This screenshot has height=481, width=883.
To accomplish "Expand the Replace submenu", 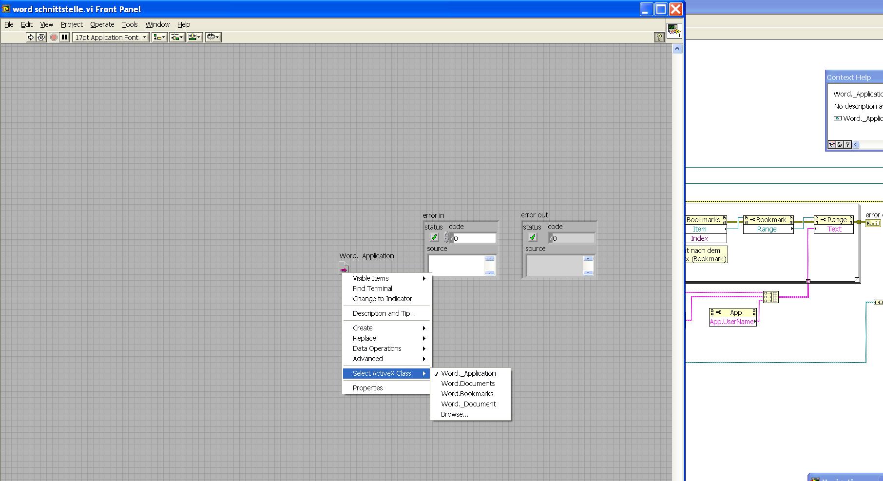I will pos(386,338).
